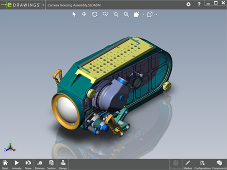Toggle the Move components tool
This screenshot has height=170, width=227.
pyautogui.click(x=28, y=164)
